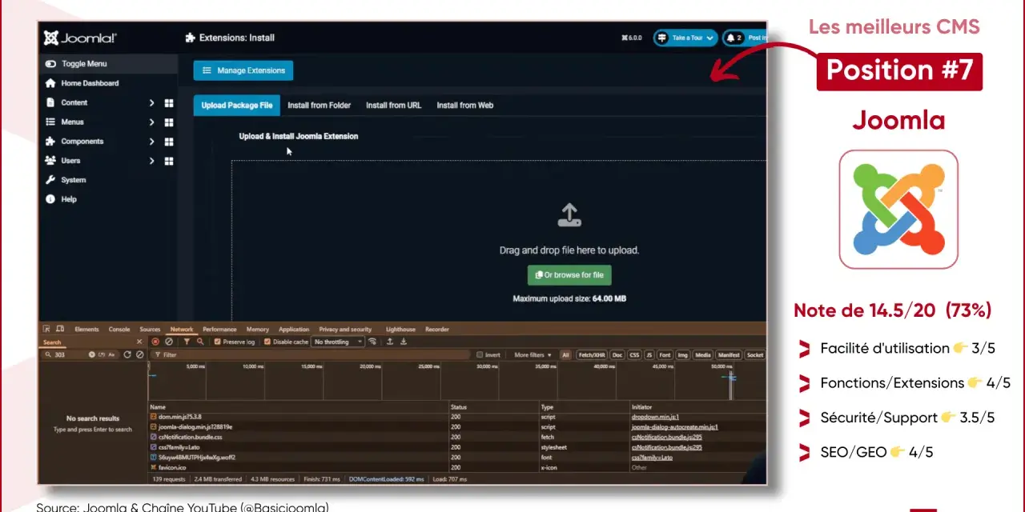Open the Menus dashboard grid icon
The height and width of the screenshot is (512, 1025).
[x=169, y=122]
